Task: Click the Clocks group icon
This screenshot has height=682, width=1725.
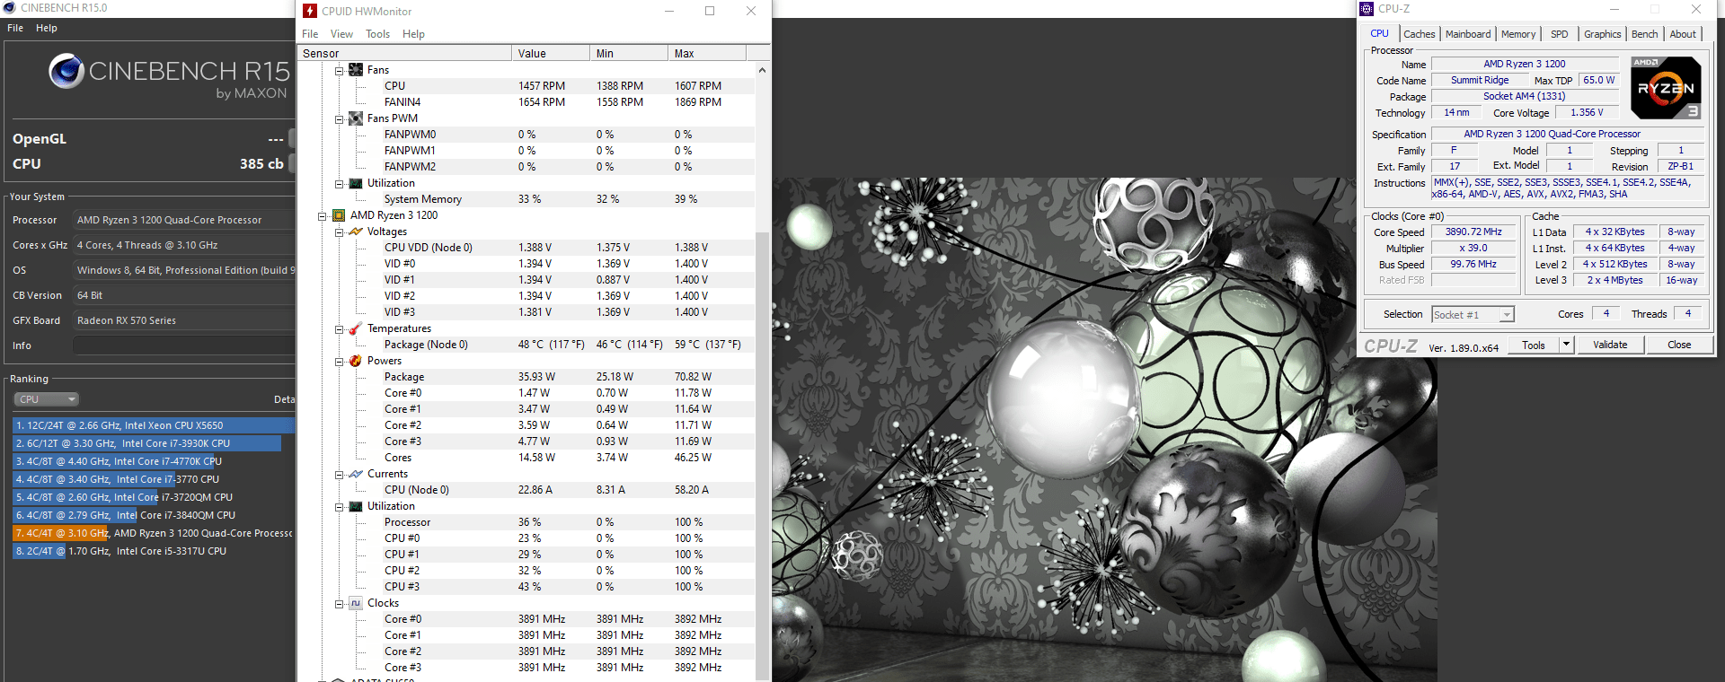Action: (356, 603)
